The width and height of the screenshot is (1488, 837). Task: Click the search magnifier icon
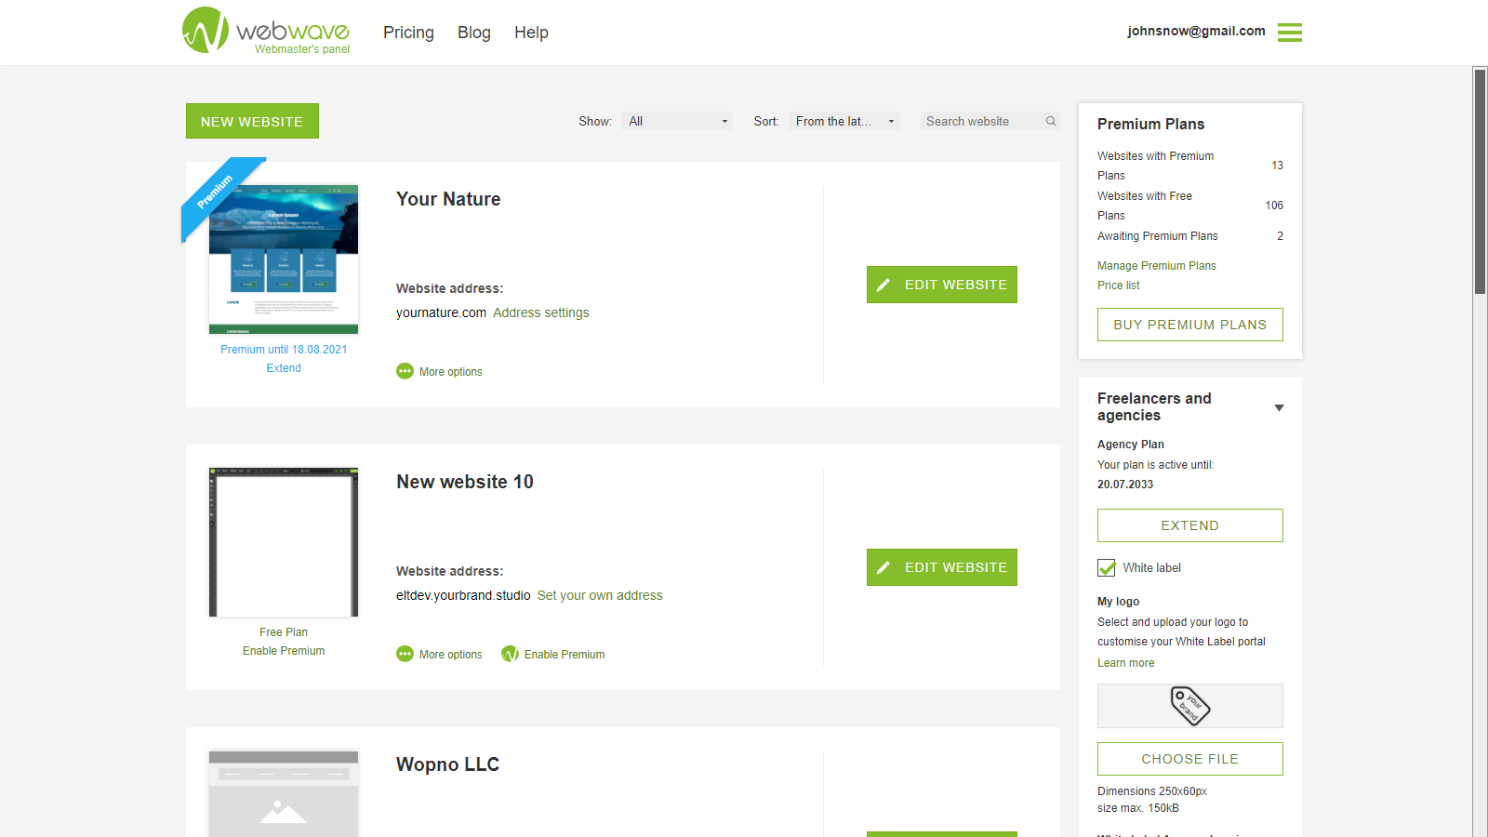pyautogui.click(x=1050, y=121)
